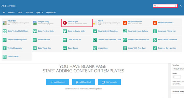The image size is (184, 98).
Task: Click the Raw JS element label
Action: pyautogui.click(x=101, y=21)
